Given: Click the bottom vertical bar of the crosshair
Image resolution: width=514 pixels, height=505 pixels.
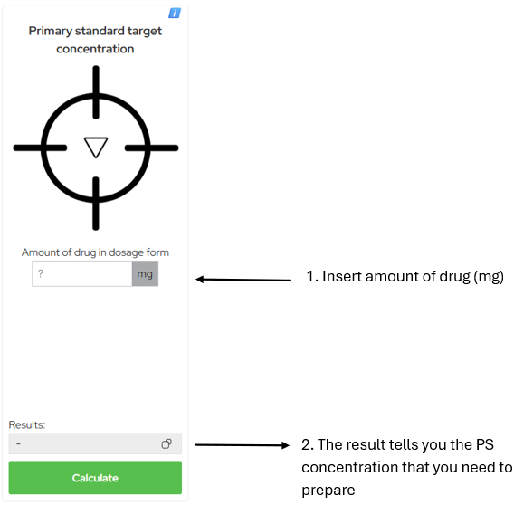Looking at the screenshot, I should (96, 204).
